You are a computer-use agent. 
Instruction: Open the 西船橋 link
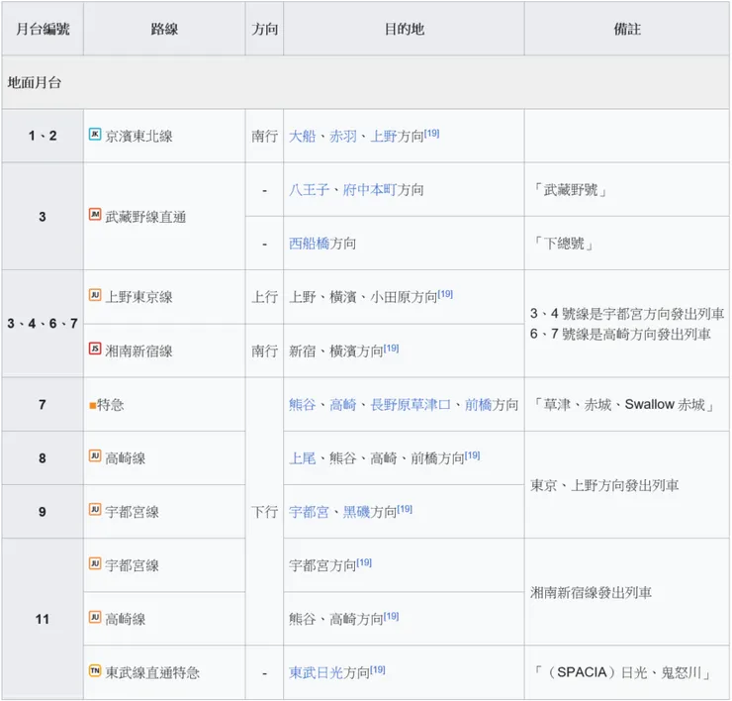coord(309,244)
